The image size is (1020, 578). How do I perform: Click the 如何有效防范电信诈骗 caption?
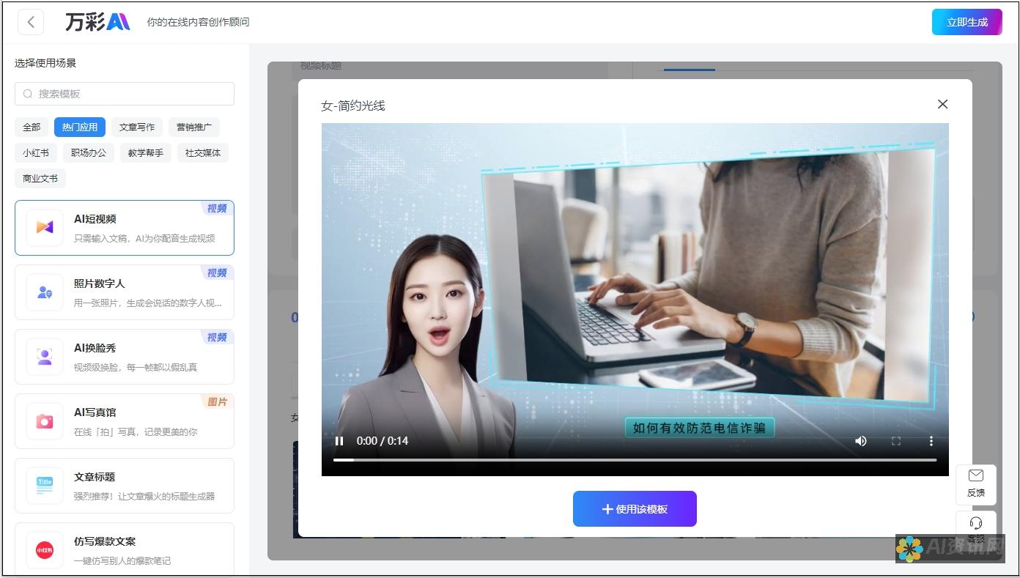point(699,428)
